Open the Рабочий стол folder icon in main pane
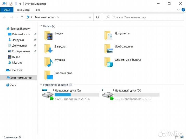186x140 pixels. tap(48, 75)
